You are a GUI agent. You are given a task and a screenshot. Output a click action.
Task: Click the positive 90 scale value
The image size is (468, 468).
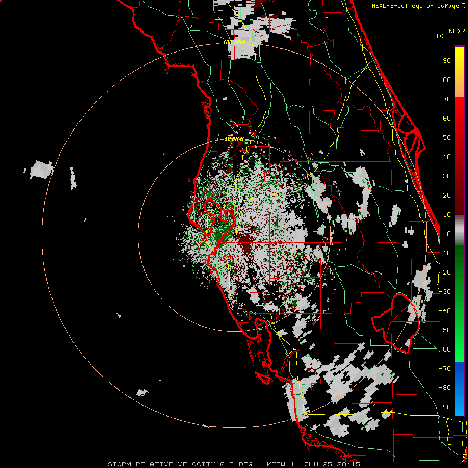click(x=447, y=61)
